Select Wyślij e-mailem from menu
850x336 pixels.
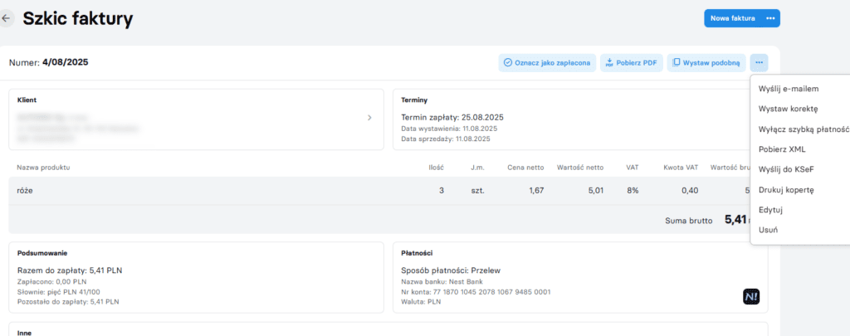789,88
